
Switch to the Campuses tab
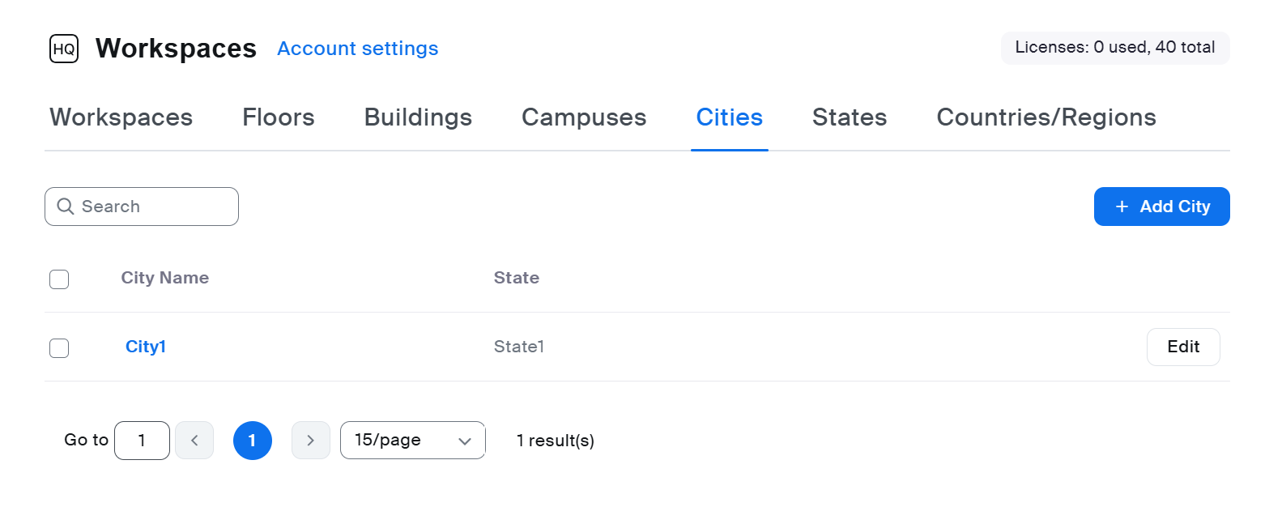point(584,117)
